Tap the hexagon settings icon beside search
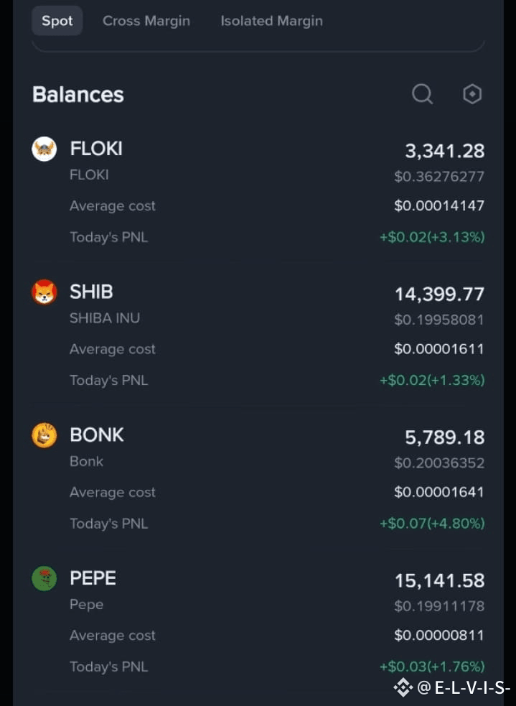The width and height of the screenshot is (516, 706). coord(472,94)
